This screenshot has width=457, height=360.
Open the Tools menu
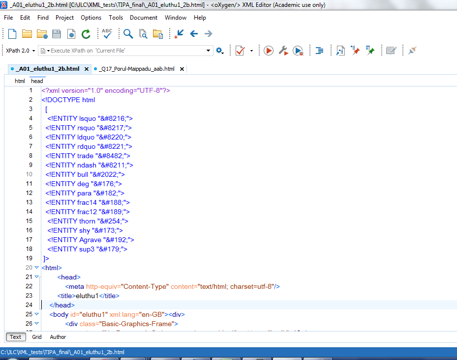(x=116, y=18)
